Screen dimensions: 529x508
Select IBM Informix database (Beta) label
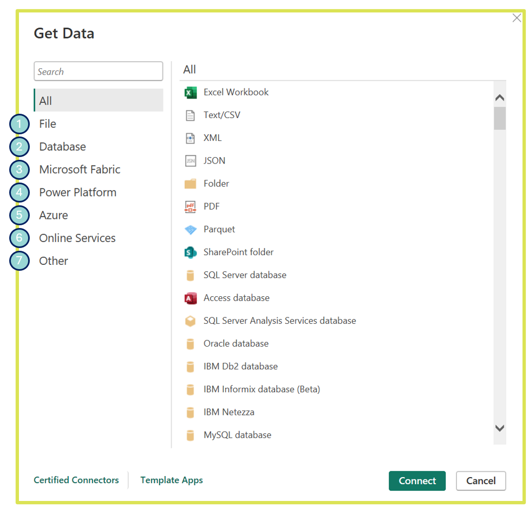(x=262, y=390)
